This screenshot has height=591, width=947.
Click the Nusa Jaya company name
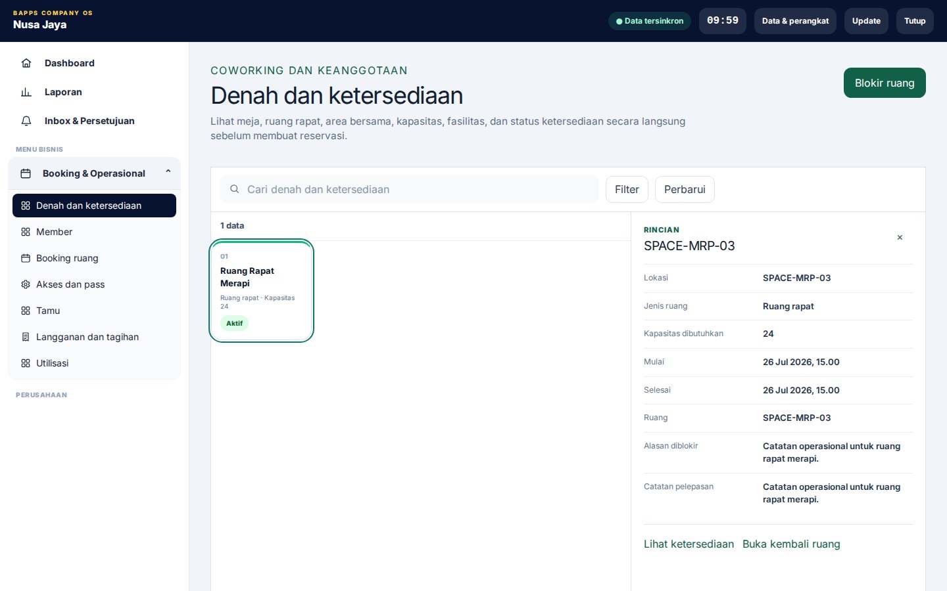pos(39,25)
